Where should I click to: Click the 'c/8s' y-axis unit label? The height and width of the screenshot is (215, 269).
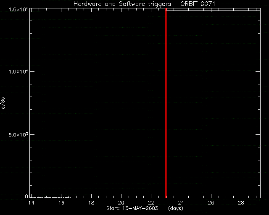[x=3, y=103]
